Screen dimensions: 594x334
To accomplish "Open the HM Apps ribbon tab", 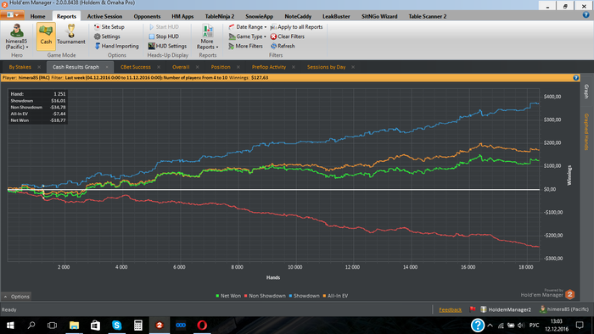I will 182,16.
